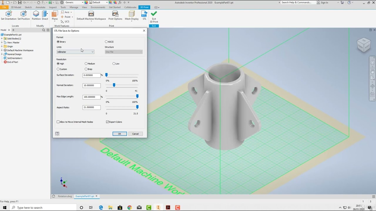Select Low resolution radio button
The image size is (376, 211).
[x=114, y=64]
